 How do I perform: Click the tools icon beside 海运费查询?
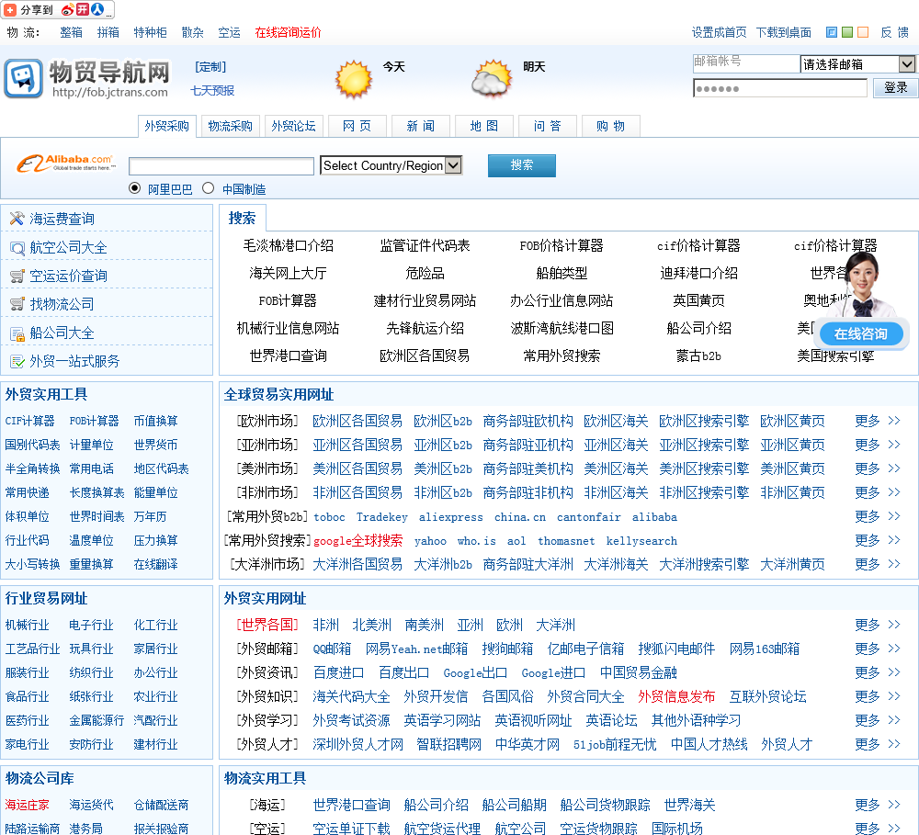(17, 219)
